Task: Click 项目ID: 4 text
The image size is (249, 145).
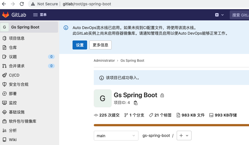Action: [122, 103]
